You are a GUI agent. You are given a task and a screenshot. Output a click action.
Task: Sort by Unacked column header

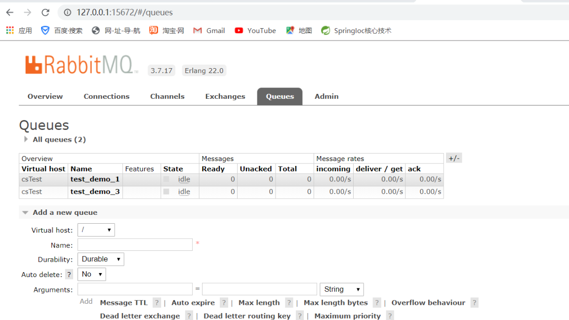[256, 169]
